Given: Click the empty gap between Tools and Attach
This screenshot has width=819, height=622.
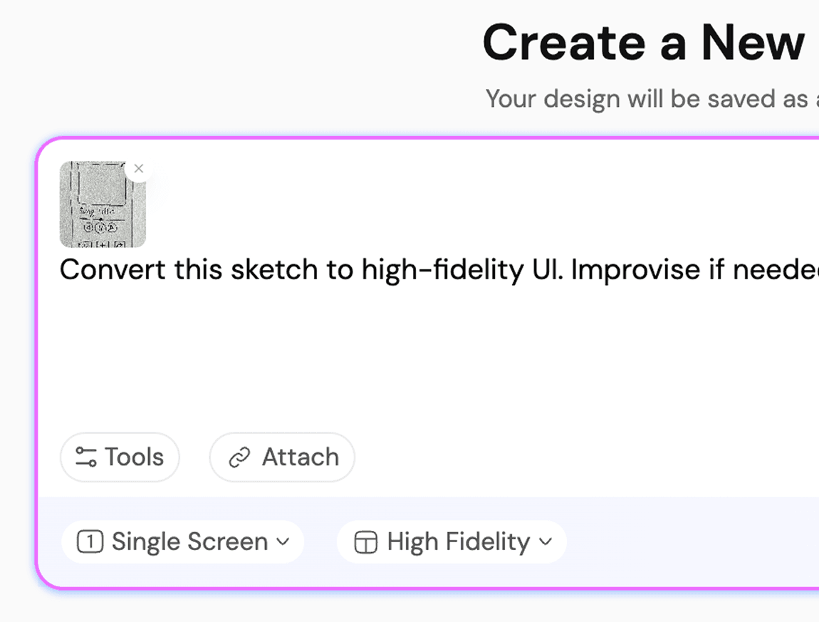Looking at the screenshot, I should (194, 457).
